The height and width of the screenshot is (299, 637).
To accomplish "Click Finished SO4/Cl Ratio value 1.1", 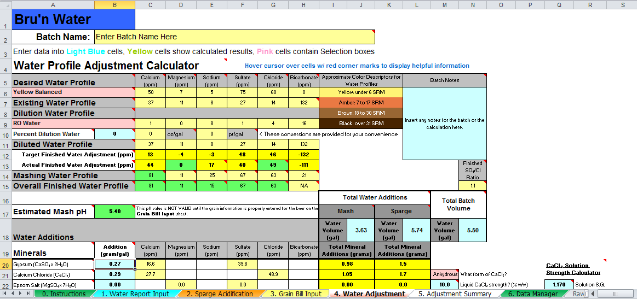I will click(473, 186).
